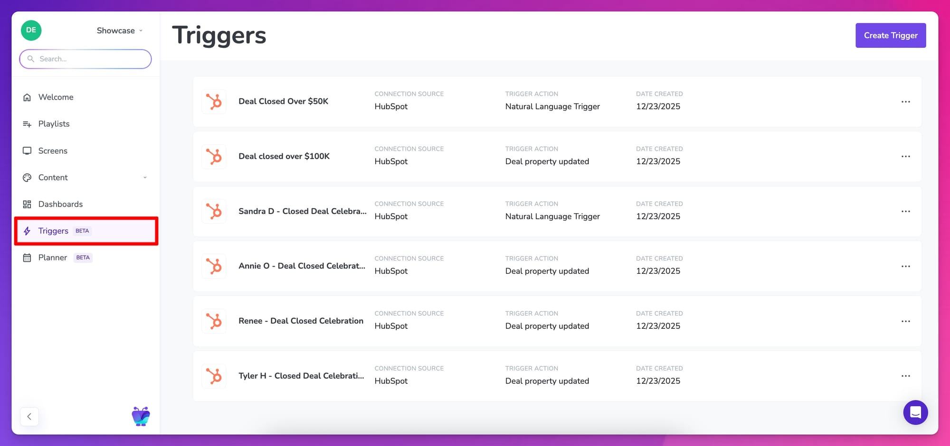This screenshot has width=950, height=446.
Task: Click the sidebar search field
Action: pyautogui.click(x=85, y=59)
